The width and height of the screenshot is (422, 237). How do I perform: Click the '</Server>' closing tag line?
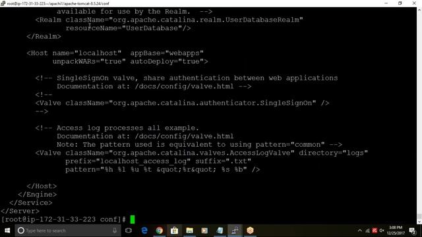[x=20, y=211]
